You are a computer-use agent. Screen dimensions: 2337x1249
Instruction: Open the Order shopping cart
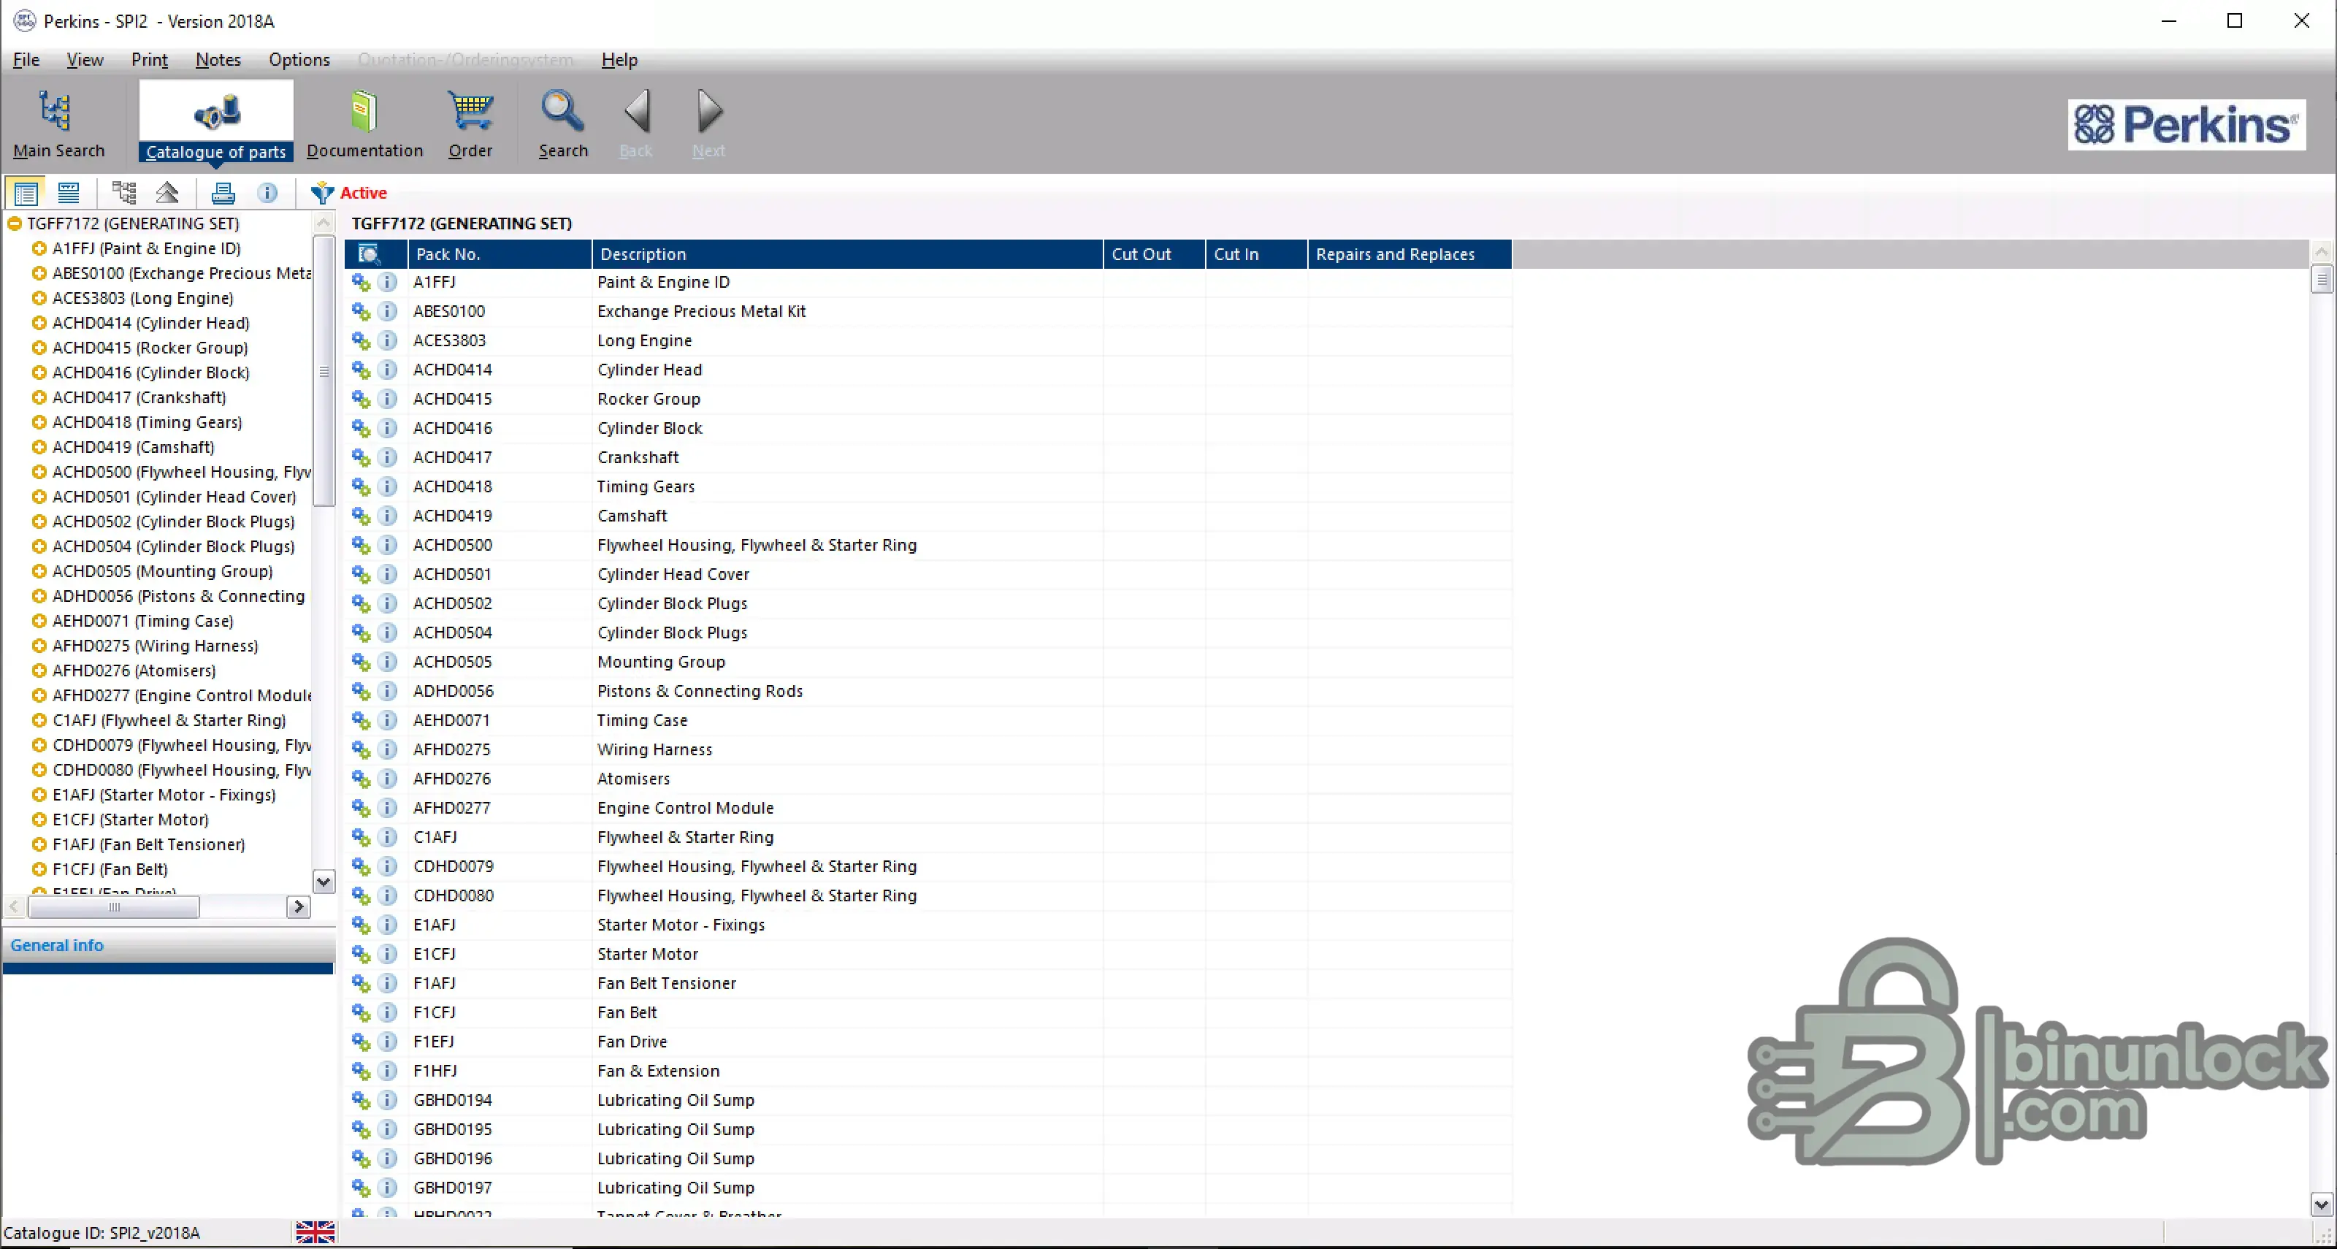tap(470, 123)
